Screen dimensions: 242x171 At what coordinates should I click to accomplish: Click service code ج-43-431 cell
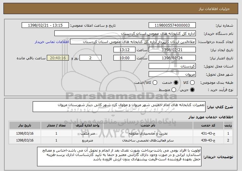[208, 133]
